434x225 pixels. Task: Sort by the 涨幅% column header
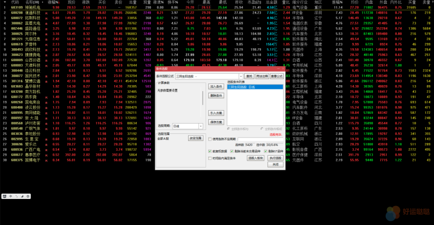click(53, 2)
